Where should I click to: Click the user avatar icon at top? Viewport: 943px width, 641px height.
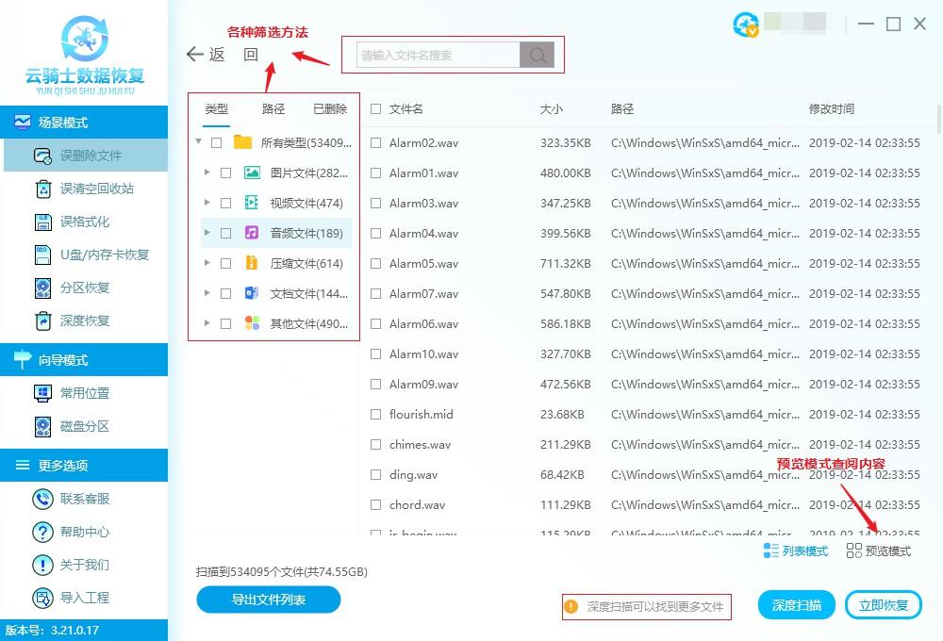746,25
